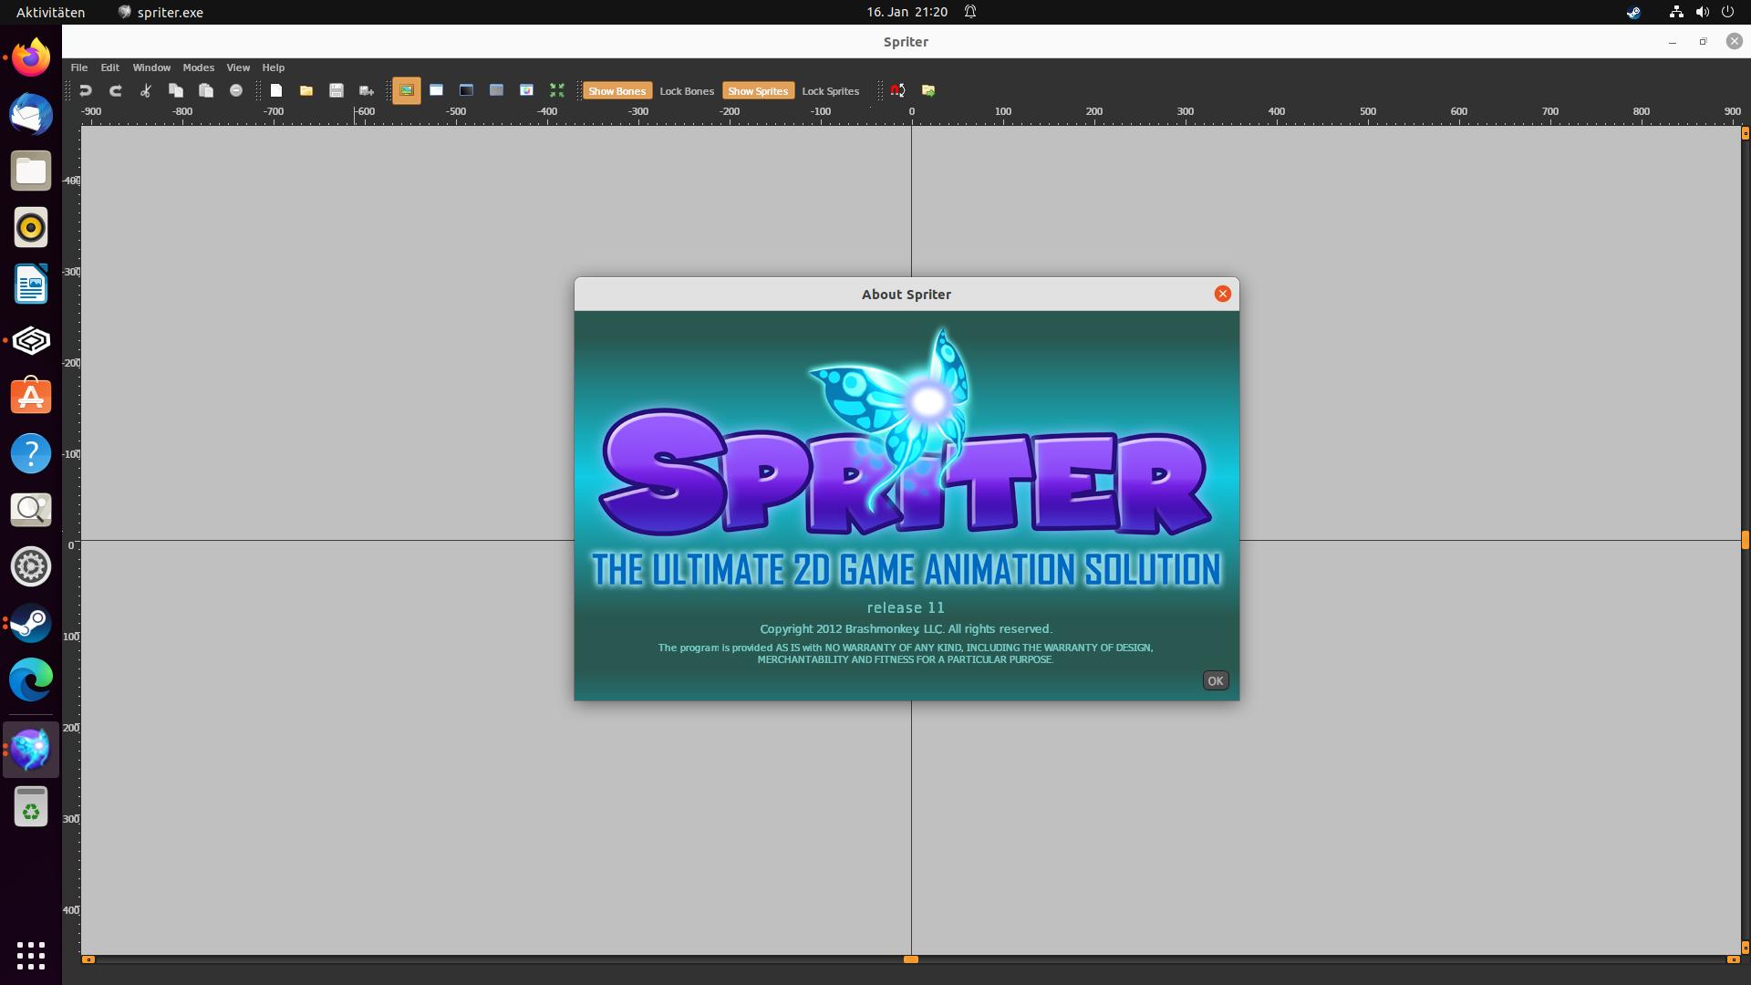Create a new project file
1751x985 pixels.
(x=276, y=90)
